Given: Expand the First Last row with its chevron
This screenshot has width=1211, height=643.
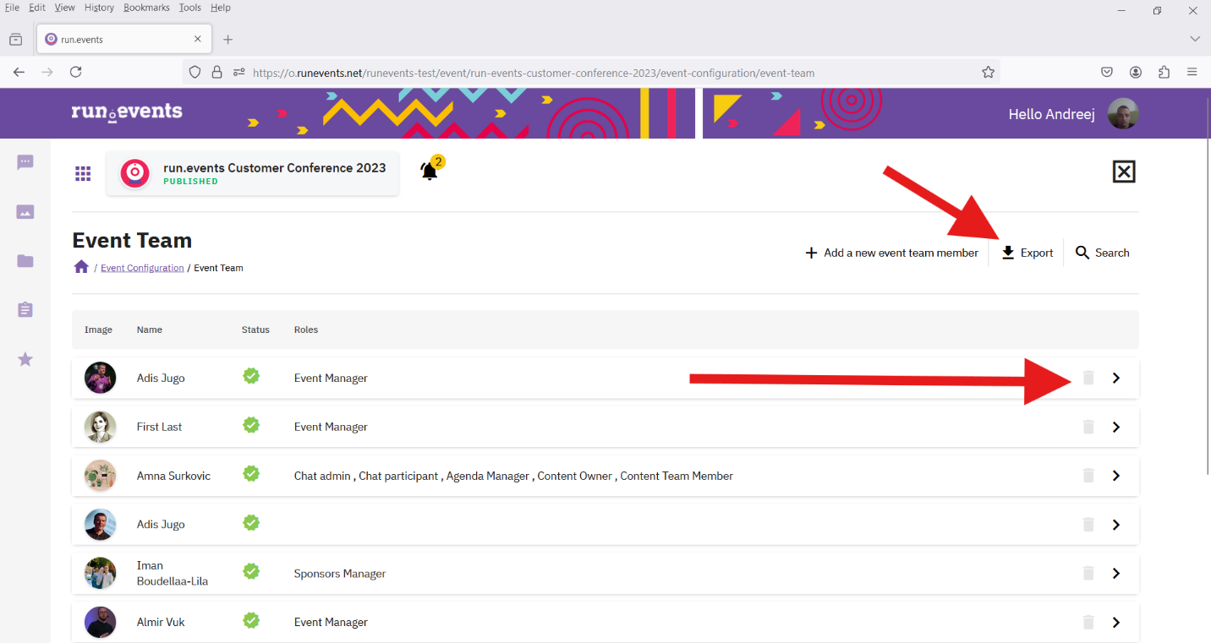Looking at the screenshot, I should [1116, 427].
